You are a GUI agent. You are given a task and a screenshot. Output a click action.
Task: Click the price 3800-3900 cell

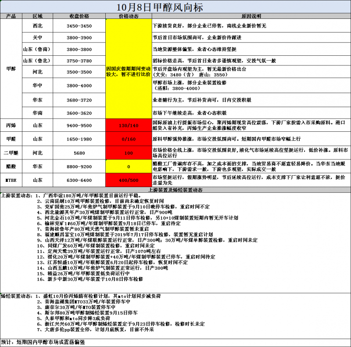point(79,37)
